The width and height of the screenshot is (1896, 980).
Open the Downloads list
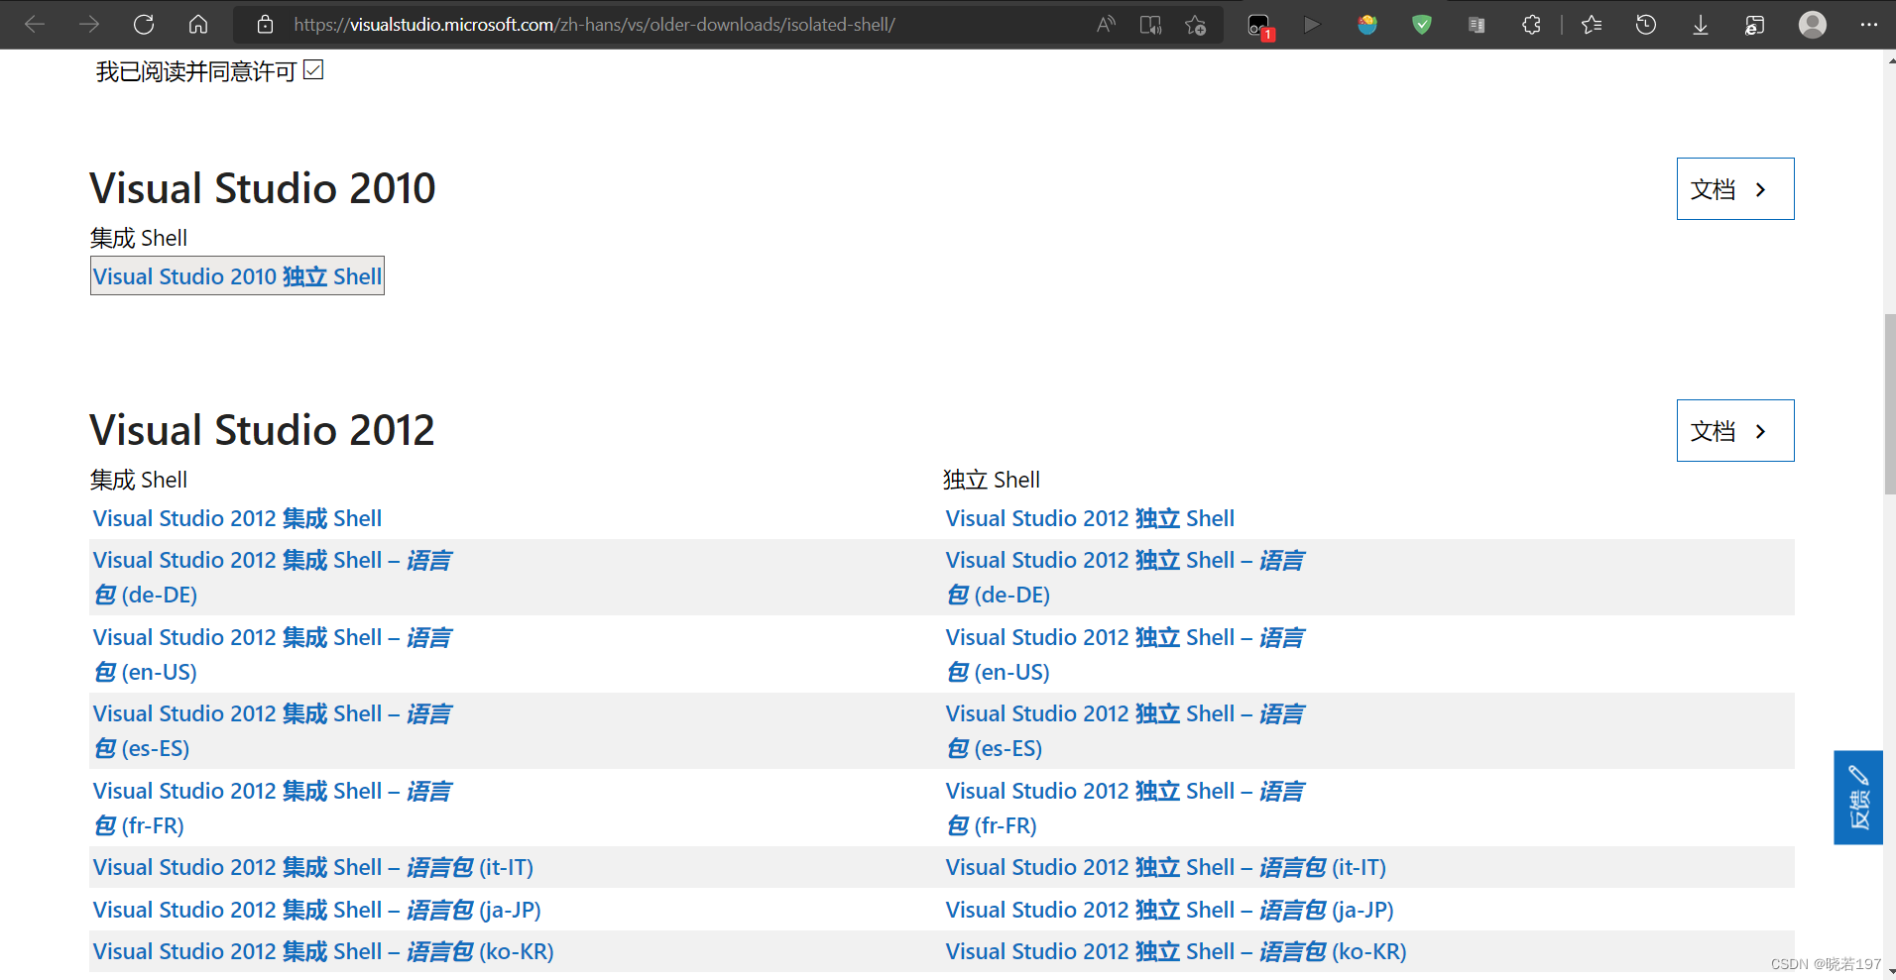pos(1700,24)
